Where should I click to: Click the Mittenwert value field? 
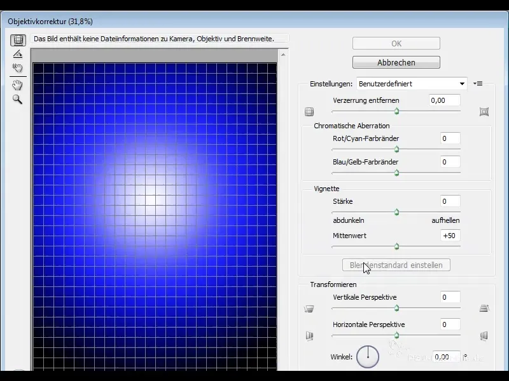[x=450, y=236]
